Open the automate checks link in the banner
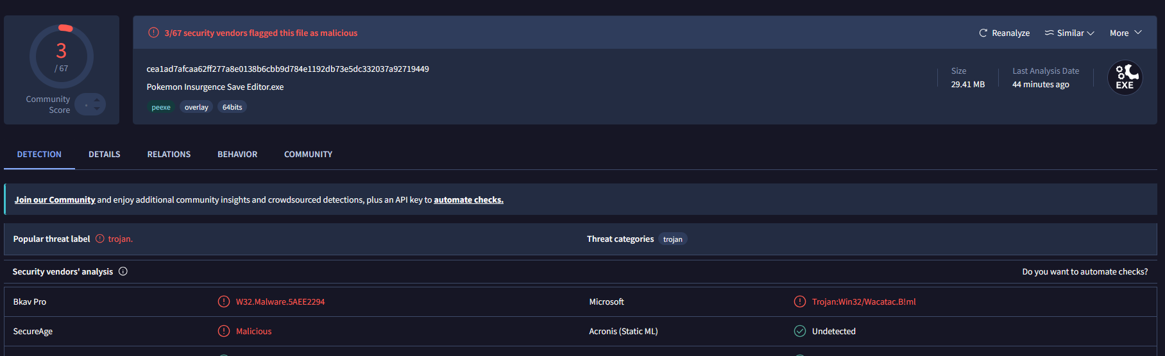 [468, 199]
